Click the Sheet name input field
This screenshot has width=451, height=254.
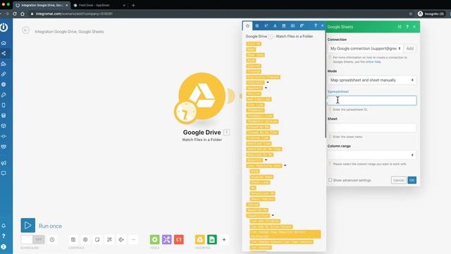click(372, 128)
